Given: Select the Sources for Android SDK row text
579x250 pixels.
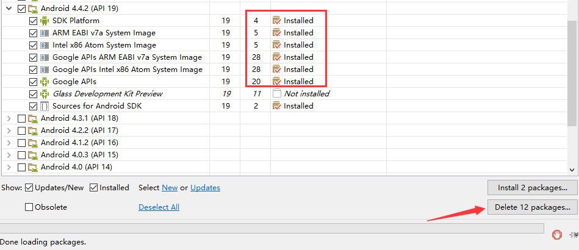Looking at the screenshot, I should [x=97, y=106].
